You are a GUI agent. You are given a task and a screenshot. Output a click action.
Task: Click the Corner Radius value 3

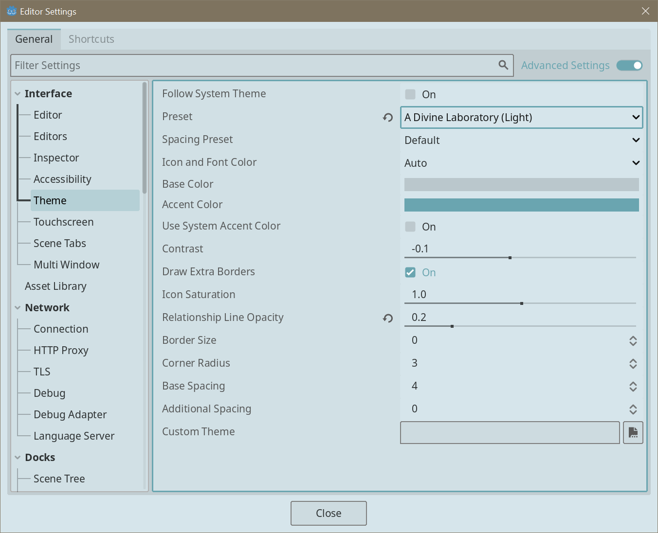point(415,363)
